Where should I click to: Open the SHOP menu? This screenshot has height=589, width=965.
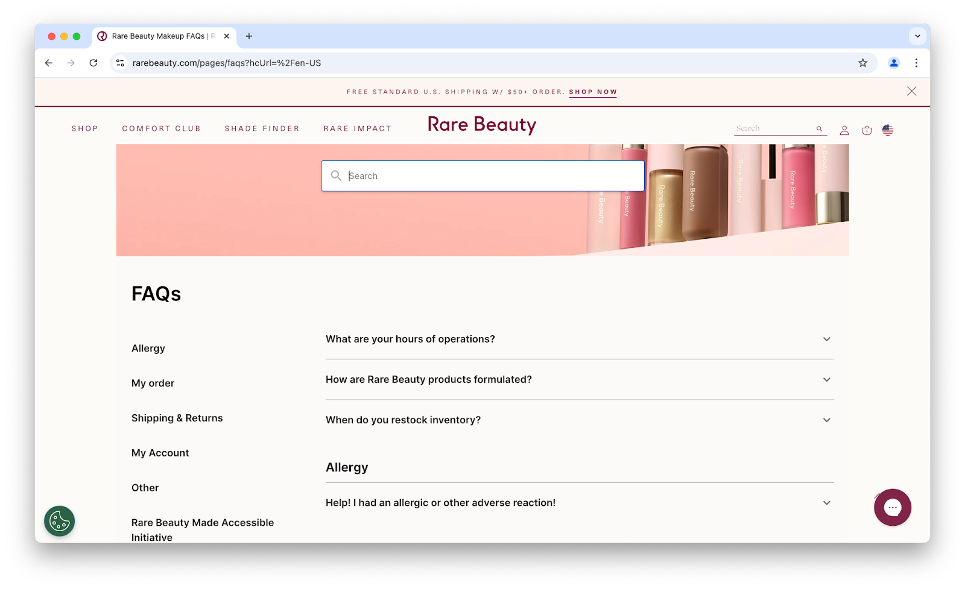(85, 128)
